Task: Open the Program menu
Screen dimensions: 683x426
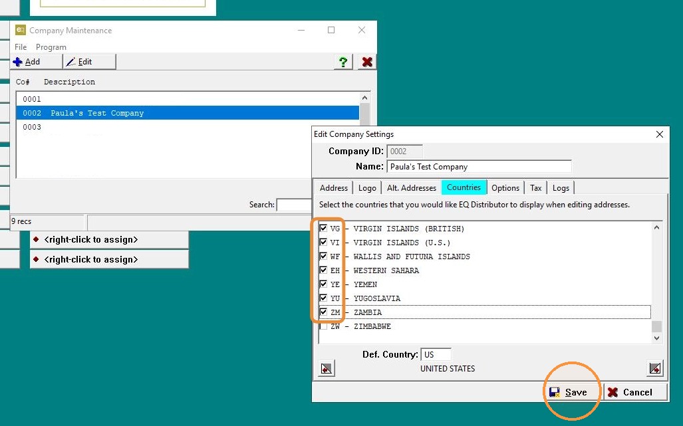Action: click(x=51, y=47)
